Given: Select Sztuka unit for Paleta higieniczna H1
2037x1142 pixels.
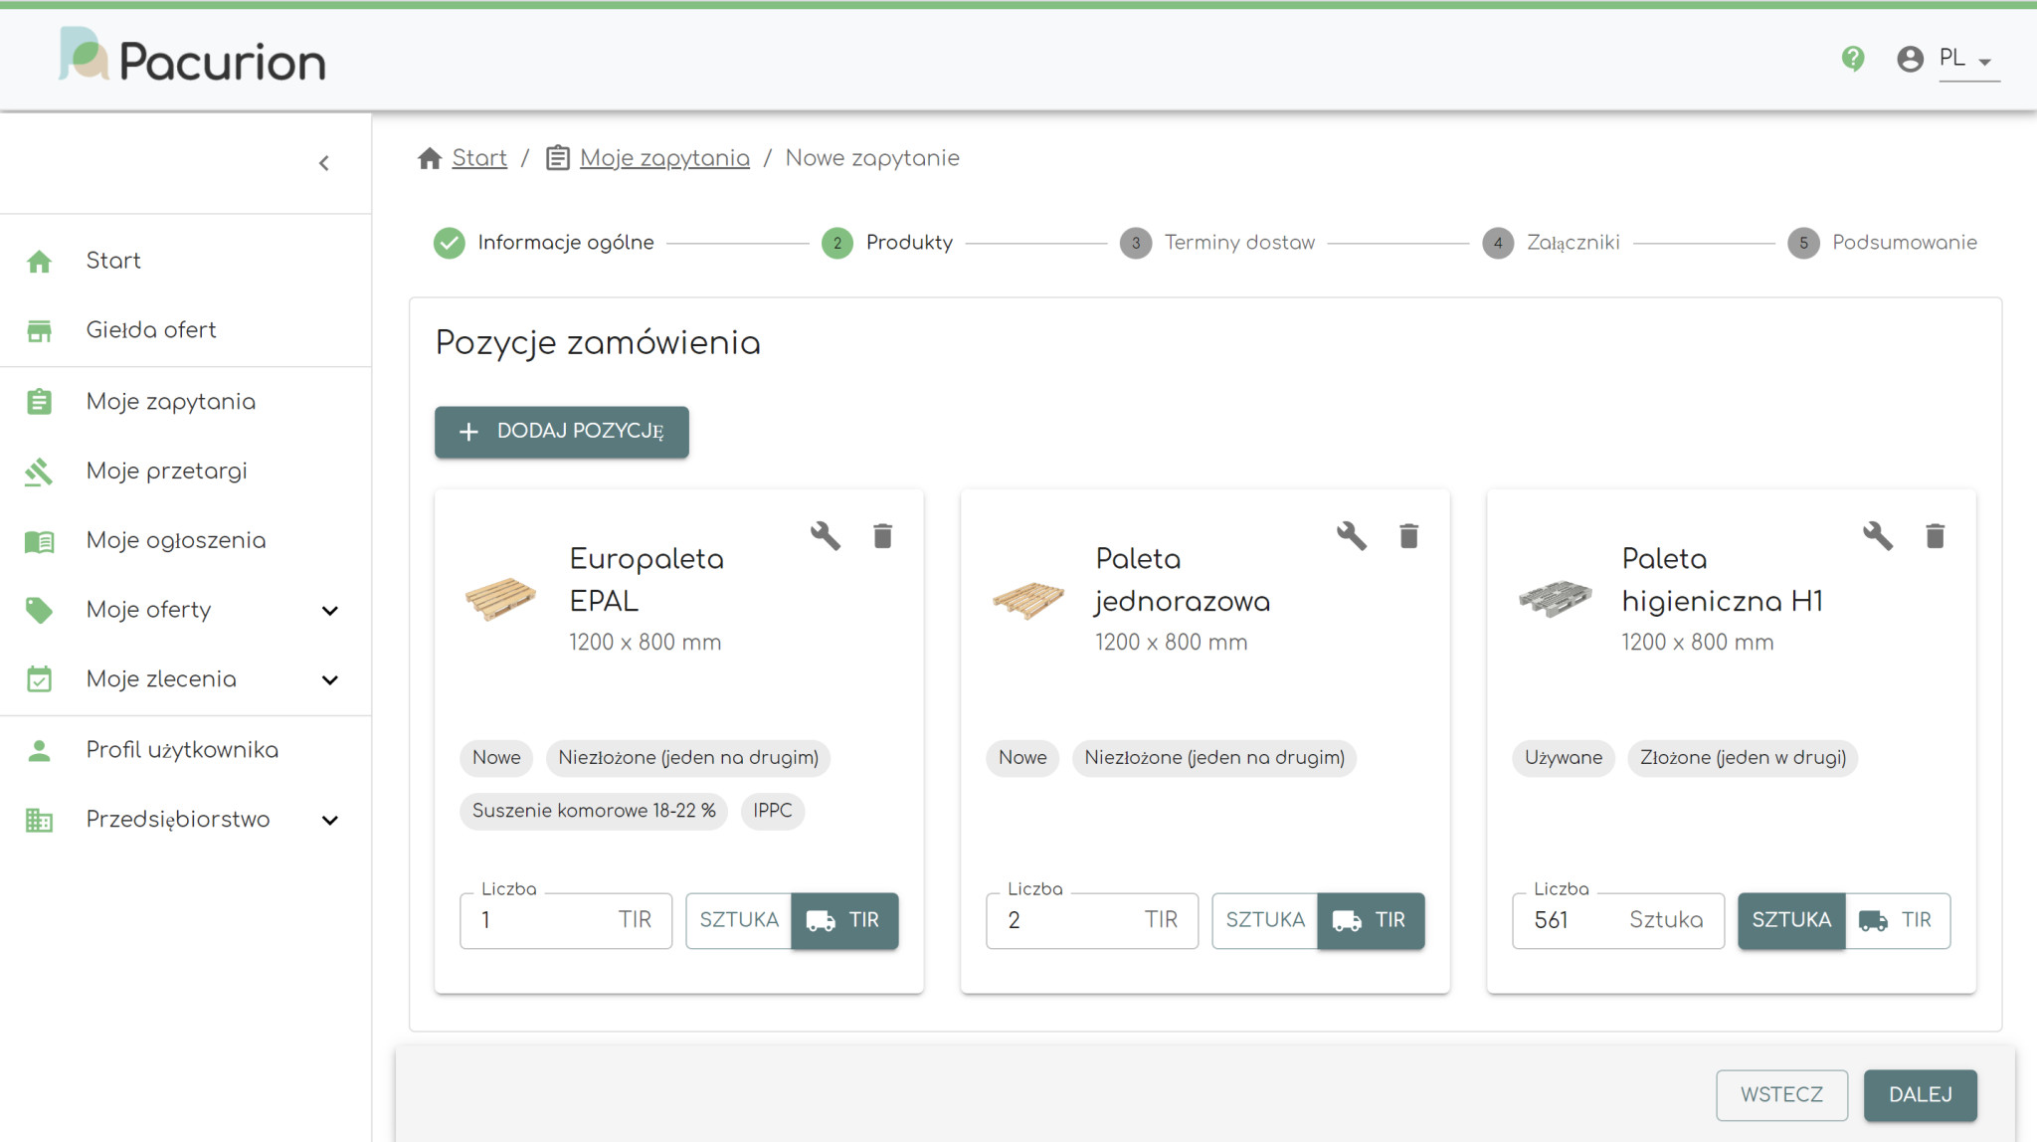Looking at the screenshot, I should tap(1791, 920).
